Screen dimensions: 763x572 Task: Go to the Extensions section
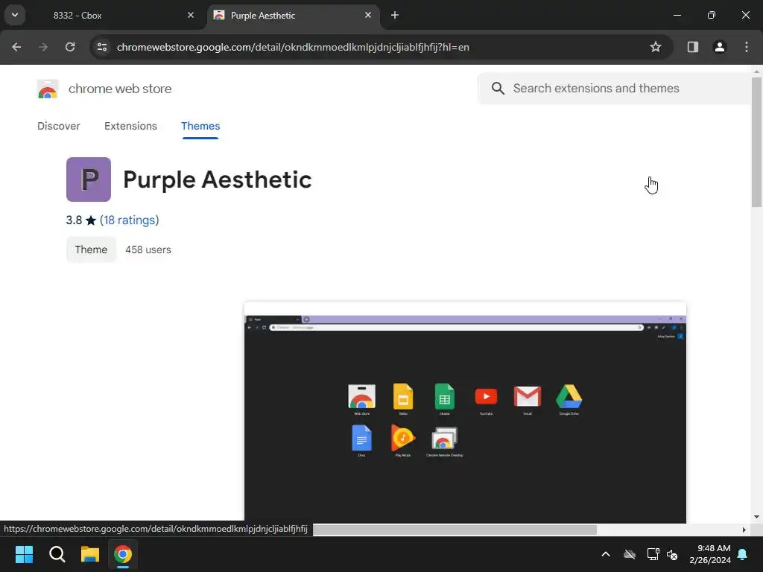(x=130, y=126)
